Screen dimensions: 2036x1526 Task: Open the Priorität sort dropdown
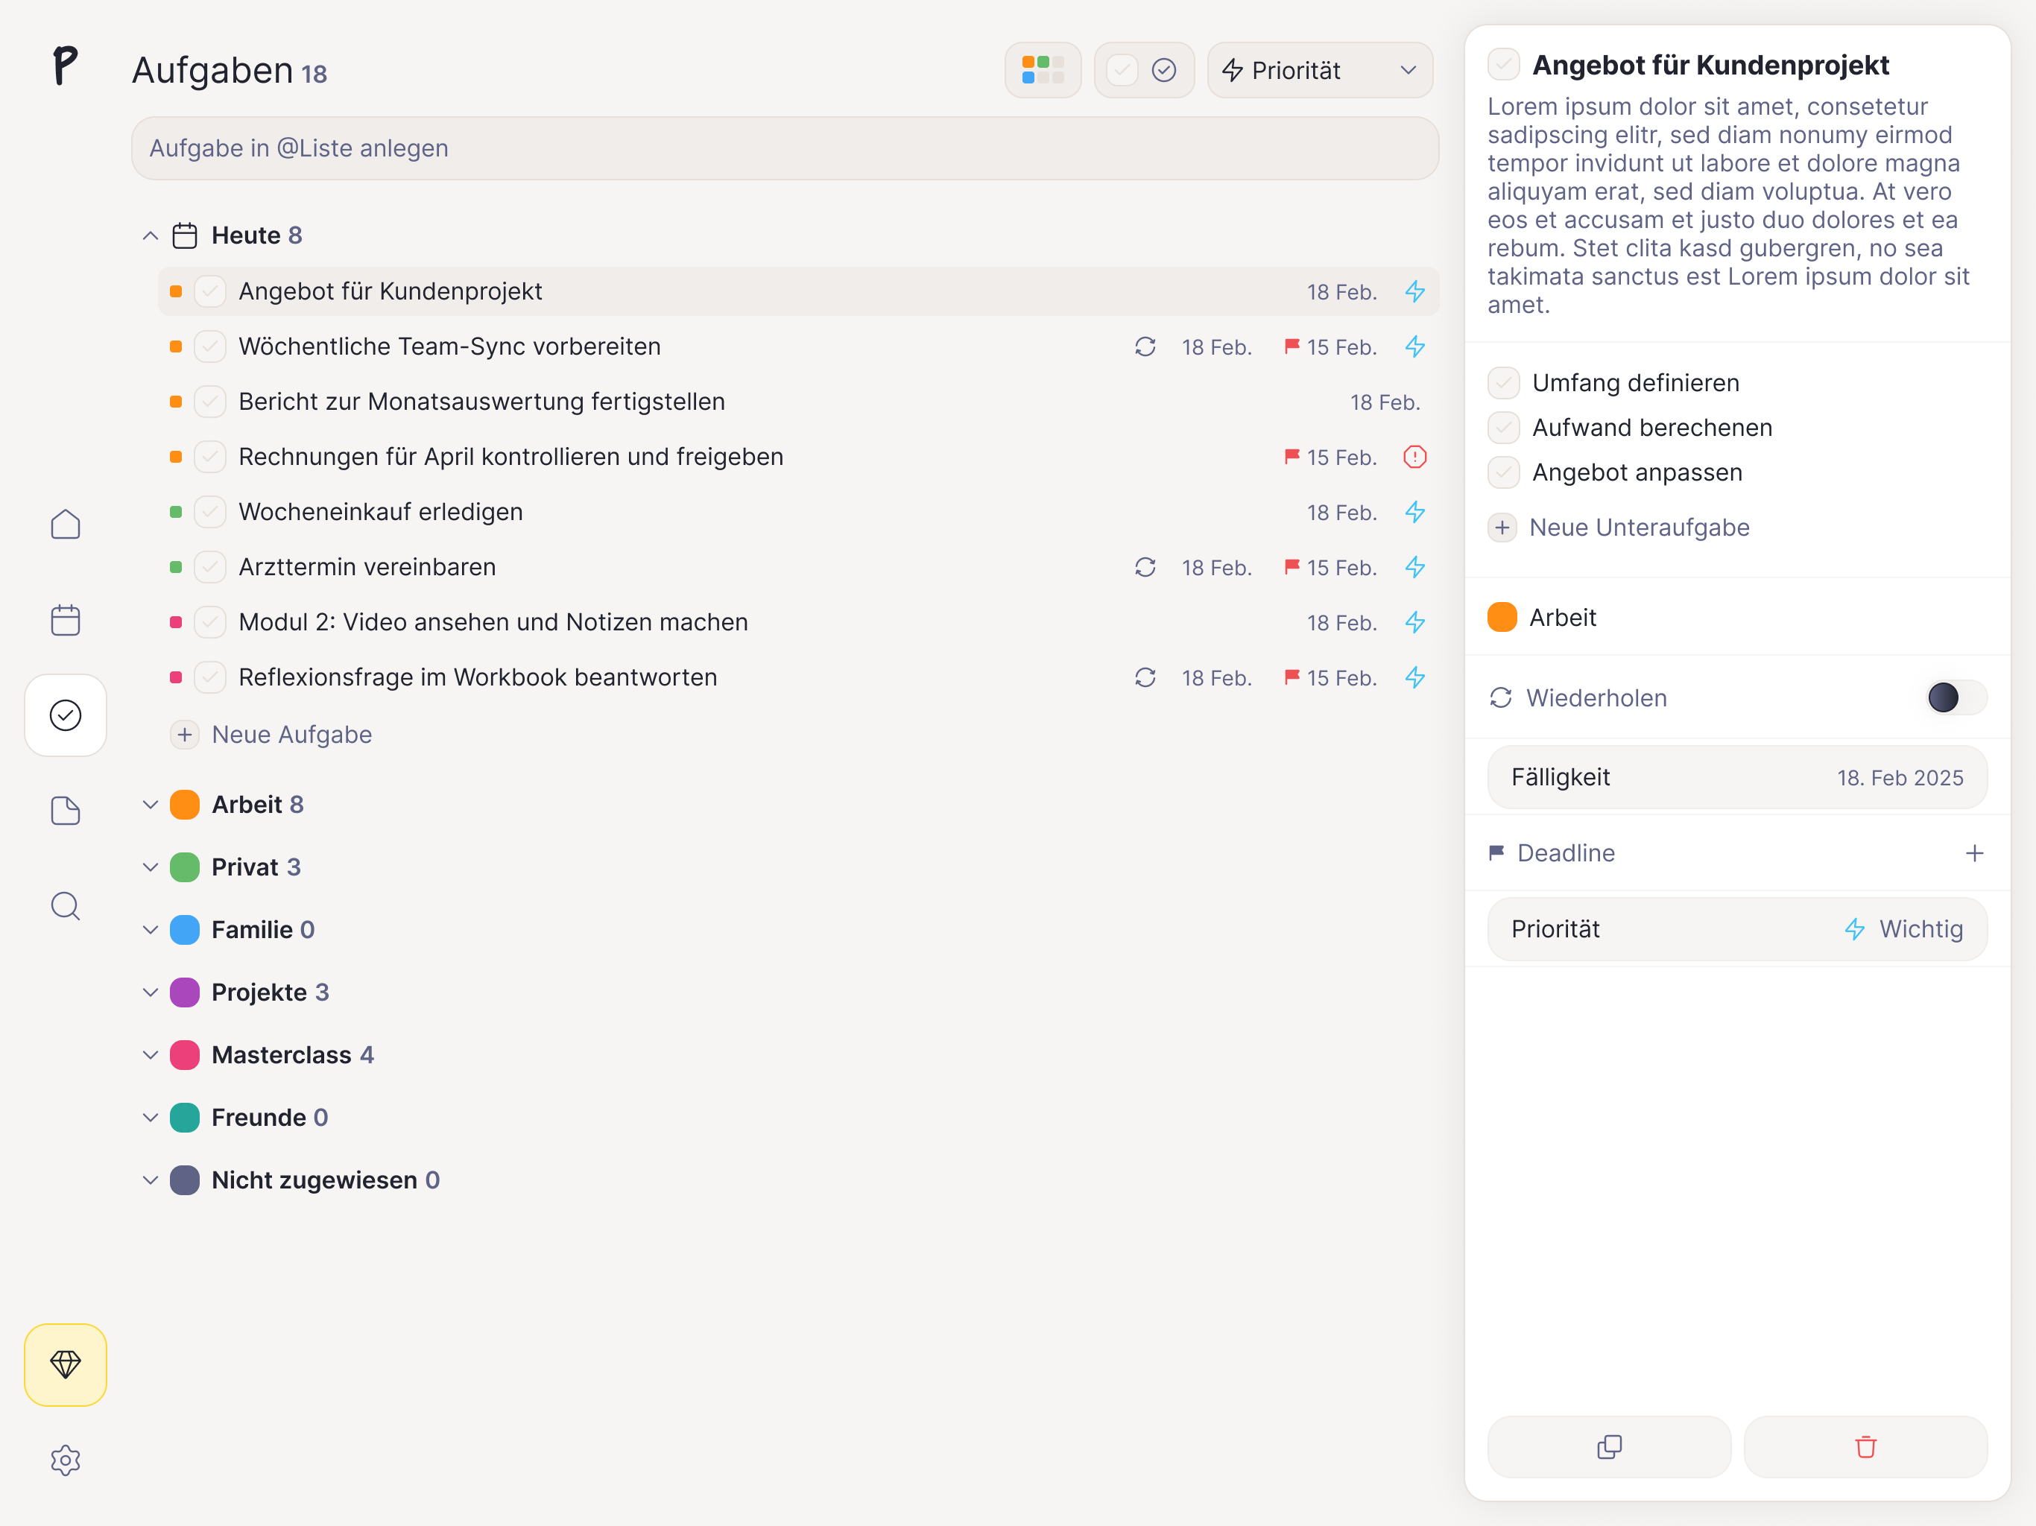(1320, 70)
